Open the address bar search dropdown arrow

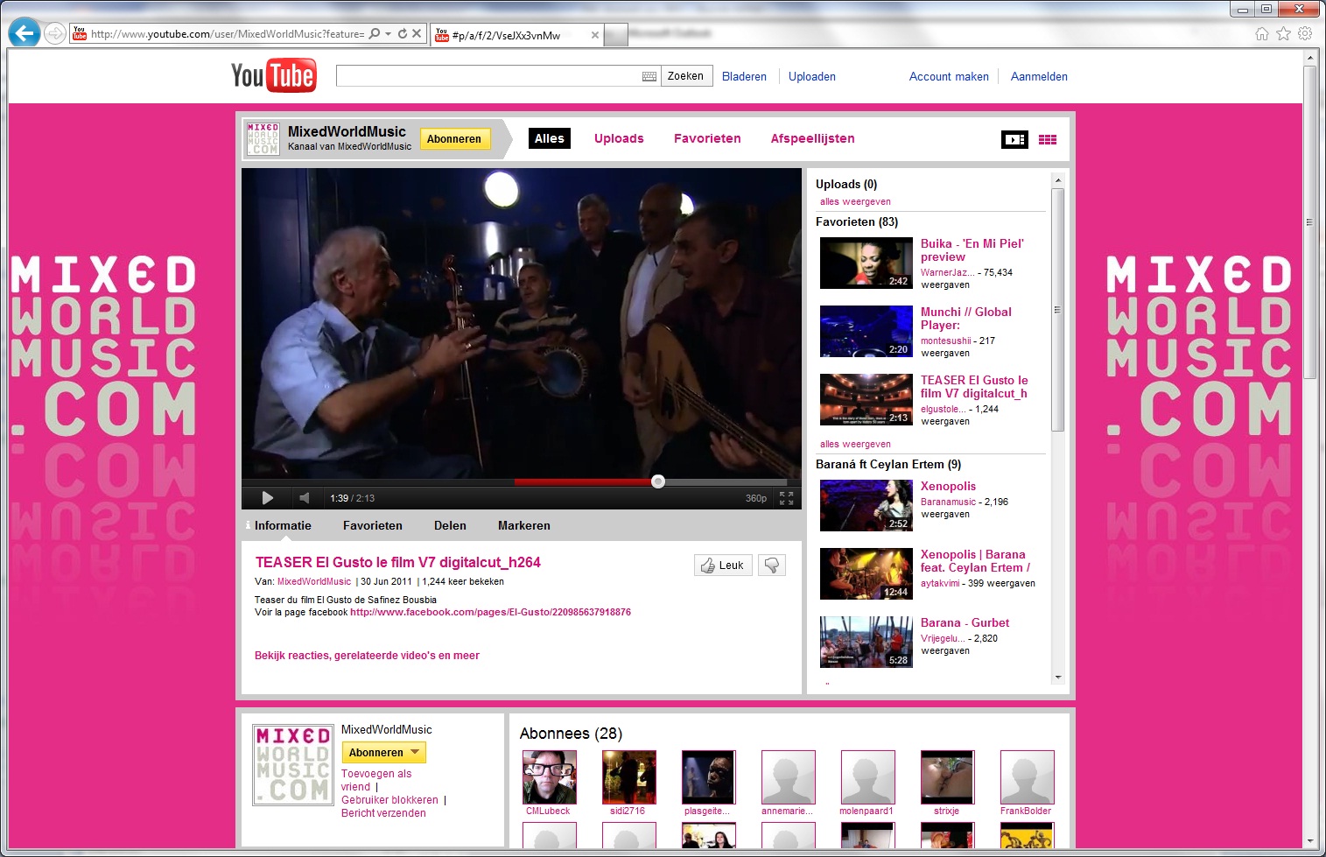click(388, 33)
